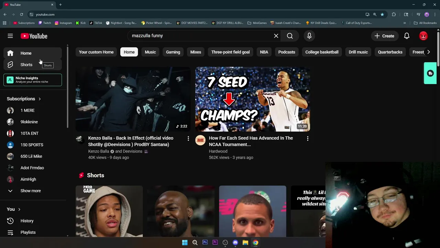Open the Twitch bookmark
The image size is (440, 248).
45,23
